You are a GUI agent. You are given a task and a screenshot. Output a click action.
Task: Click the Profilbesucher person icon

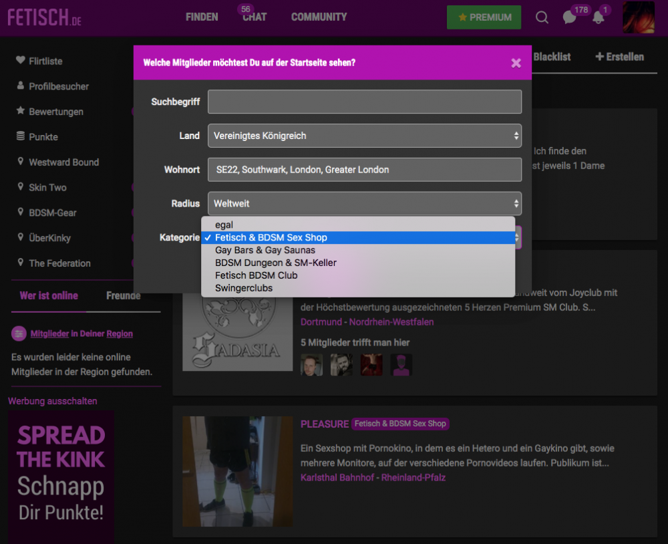[x=21, y=86]
